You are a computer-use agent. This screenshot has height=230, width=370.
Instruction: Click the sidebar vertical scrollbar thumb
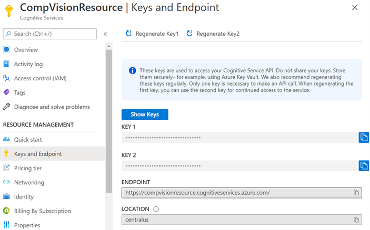[109, 121]
